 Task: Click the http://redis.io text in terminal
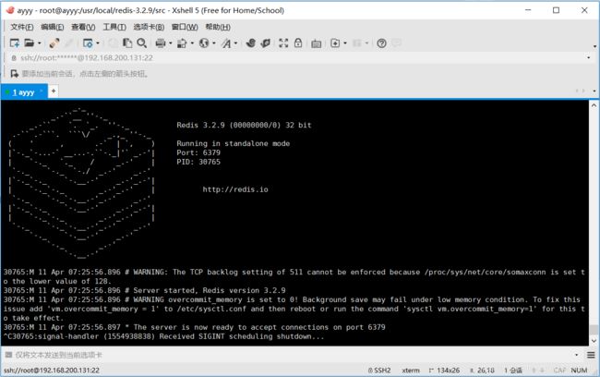pyautogui.click(x=235, y=189)
